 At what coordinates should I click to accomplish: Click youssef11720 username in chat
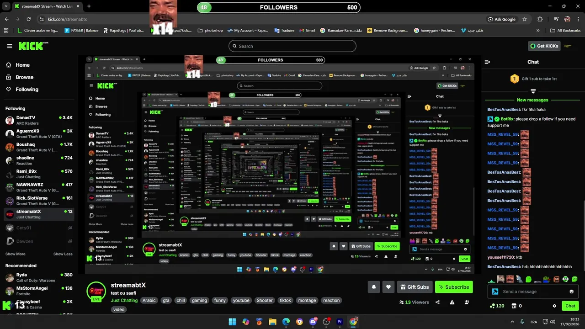pyautogui.click(x=501, y=257)
